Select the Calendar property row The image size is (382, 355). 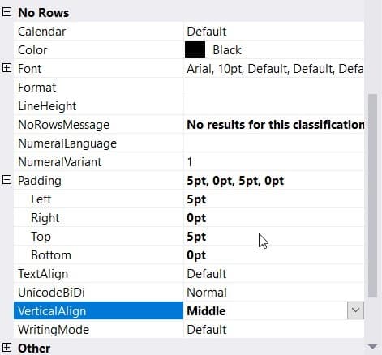coord(189,32)
